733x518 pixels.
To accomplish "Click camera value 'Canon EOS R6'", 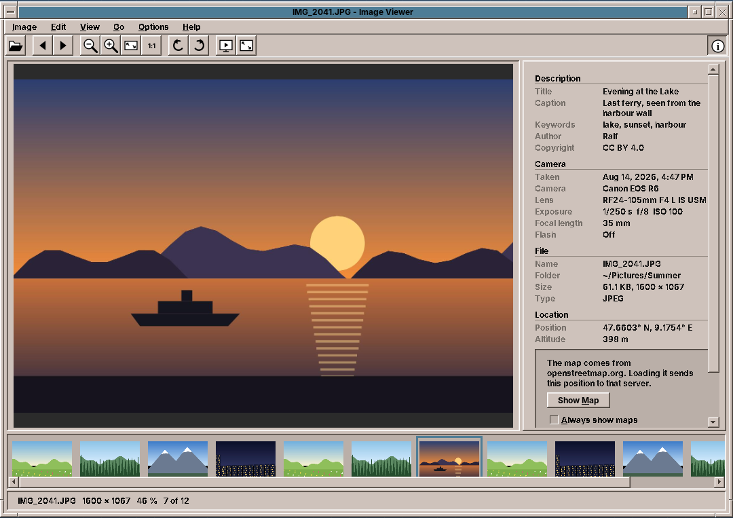I will tap(631, 189).
